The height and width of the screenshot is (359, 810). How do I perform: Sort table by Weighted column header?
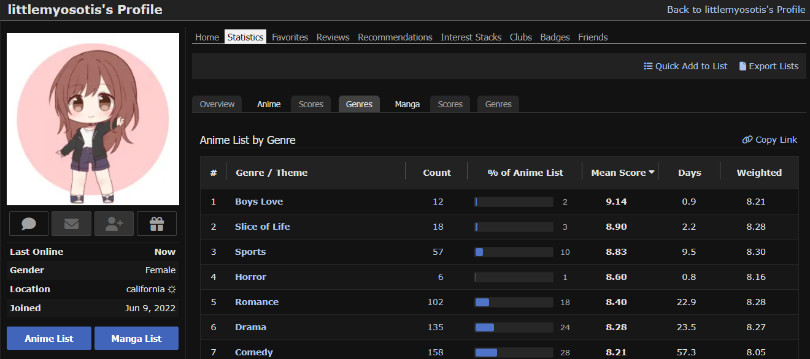[x=759, y=173]
